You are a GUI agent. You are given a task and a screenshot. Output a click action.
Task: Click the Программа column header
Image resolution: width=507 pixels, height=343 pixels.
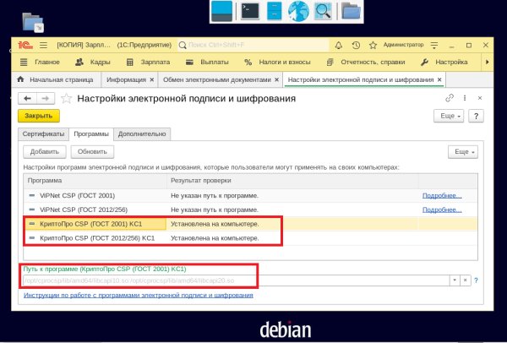[x=95, y=181]
